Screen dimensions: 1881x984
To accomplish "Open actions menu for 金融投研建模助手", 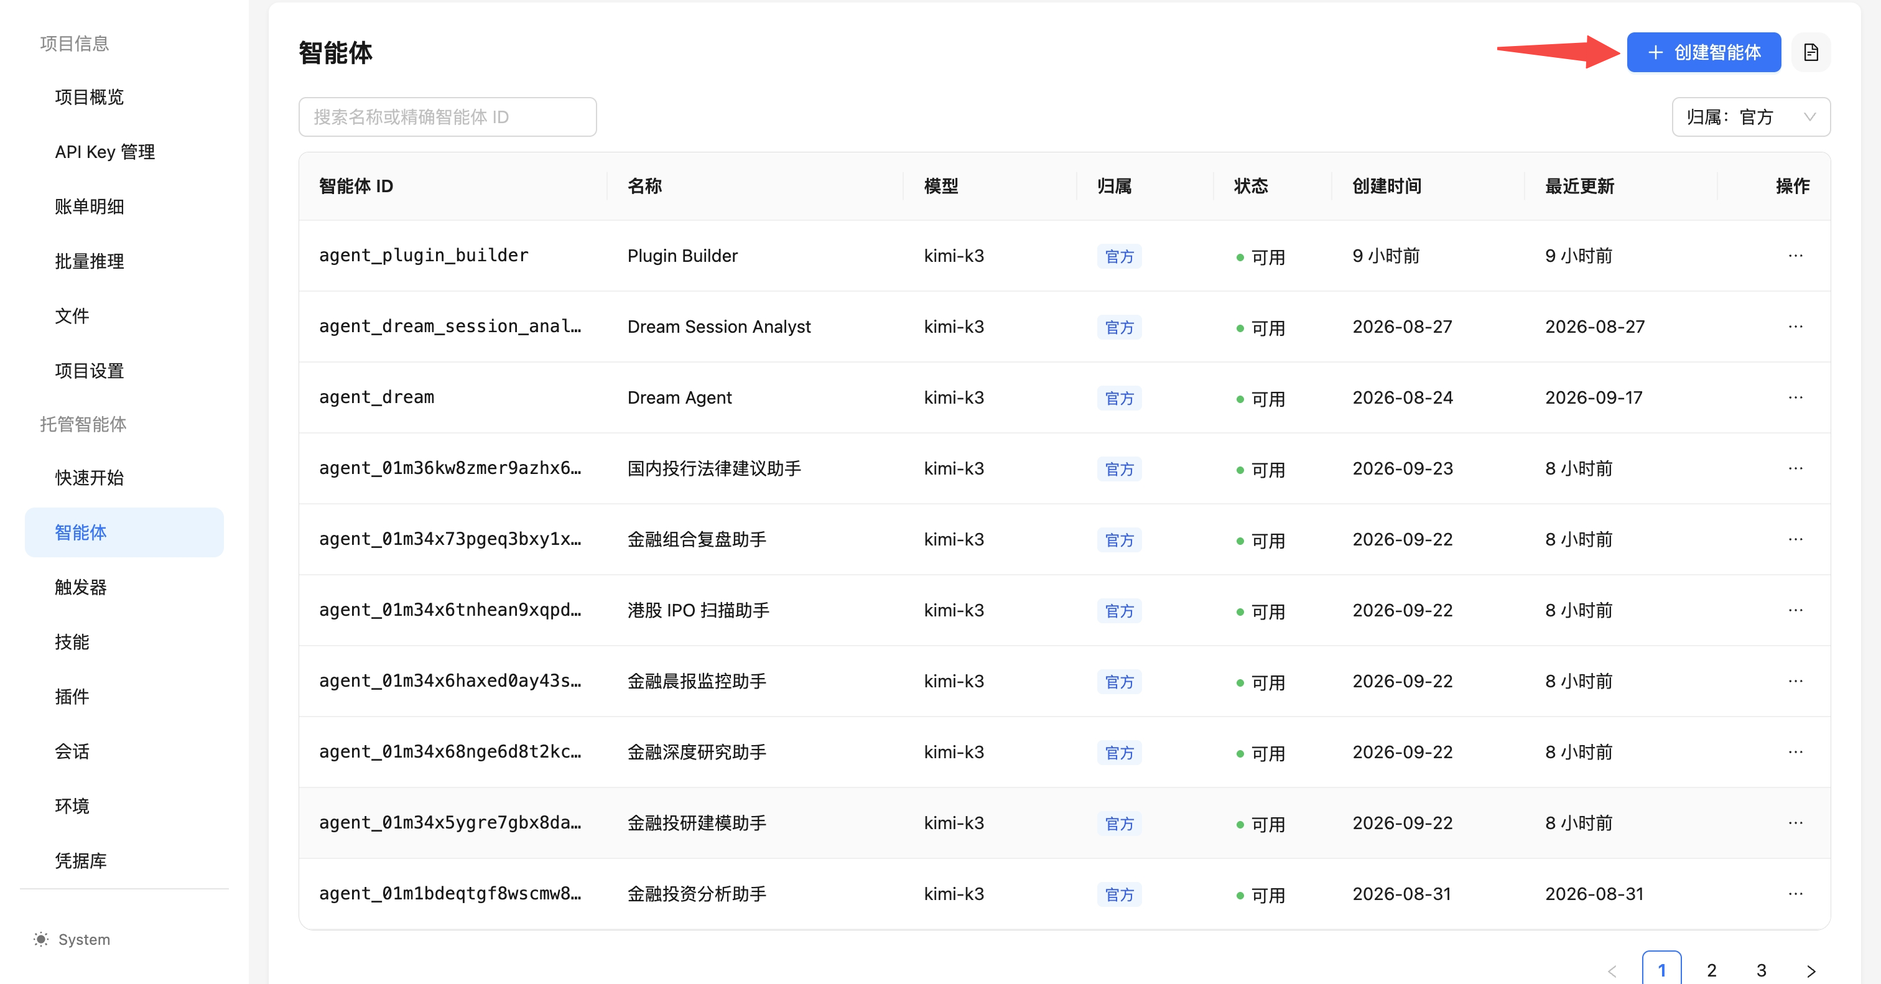I will (x=1795, y=823).
